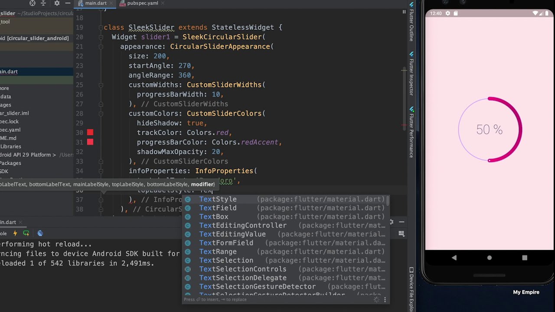Switch to the main.dart editor tab

coord(96,3)
